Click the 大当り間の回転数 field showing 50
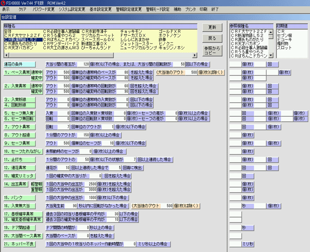The height and width of the screenshot is (252, 310). point(179,64)
